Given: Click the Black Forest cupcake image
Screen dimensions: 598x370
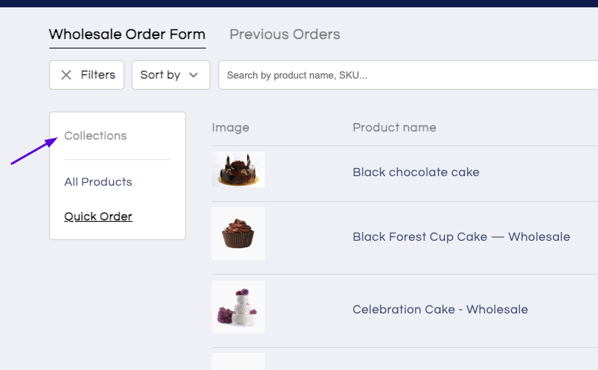Looking at the screenshot, I should [x=238, y=233].
